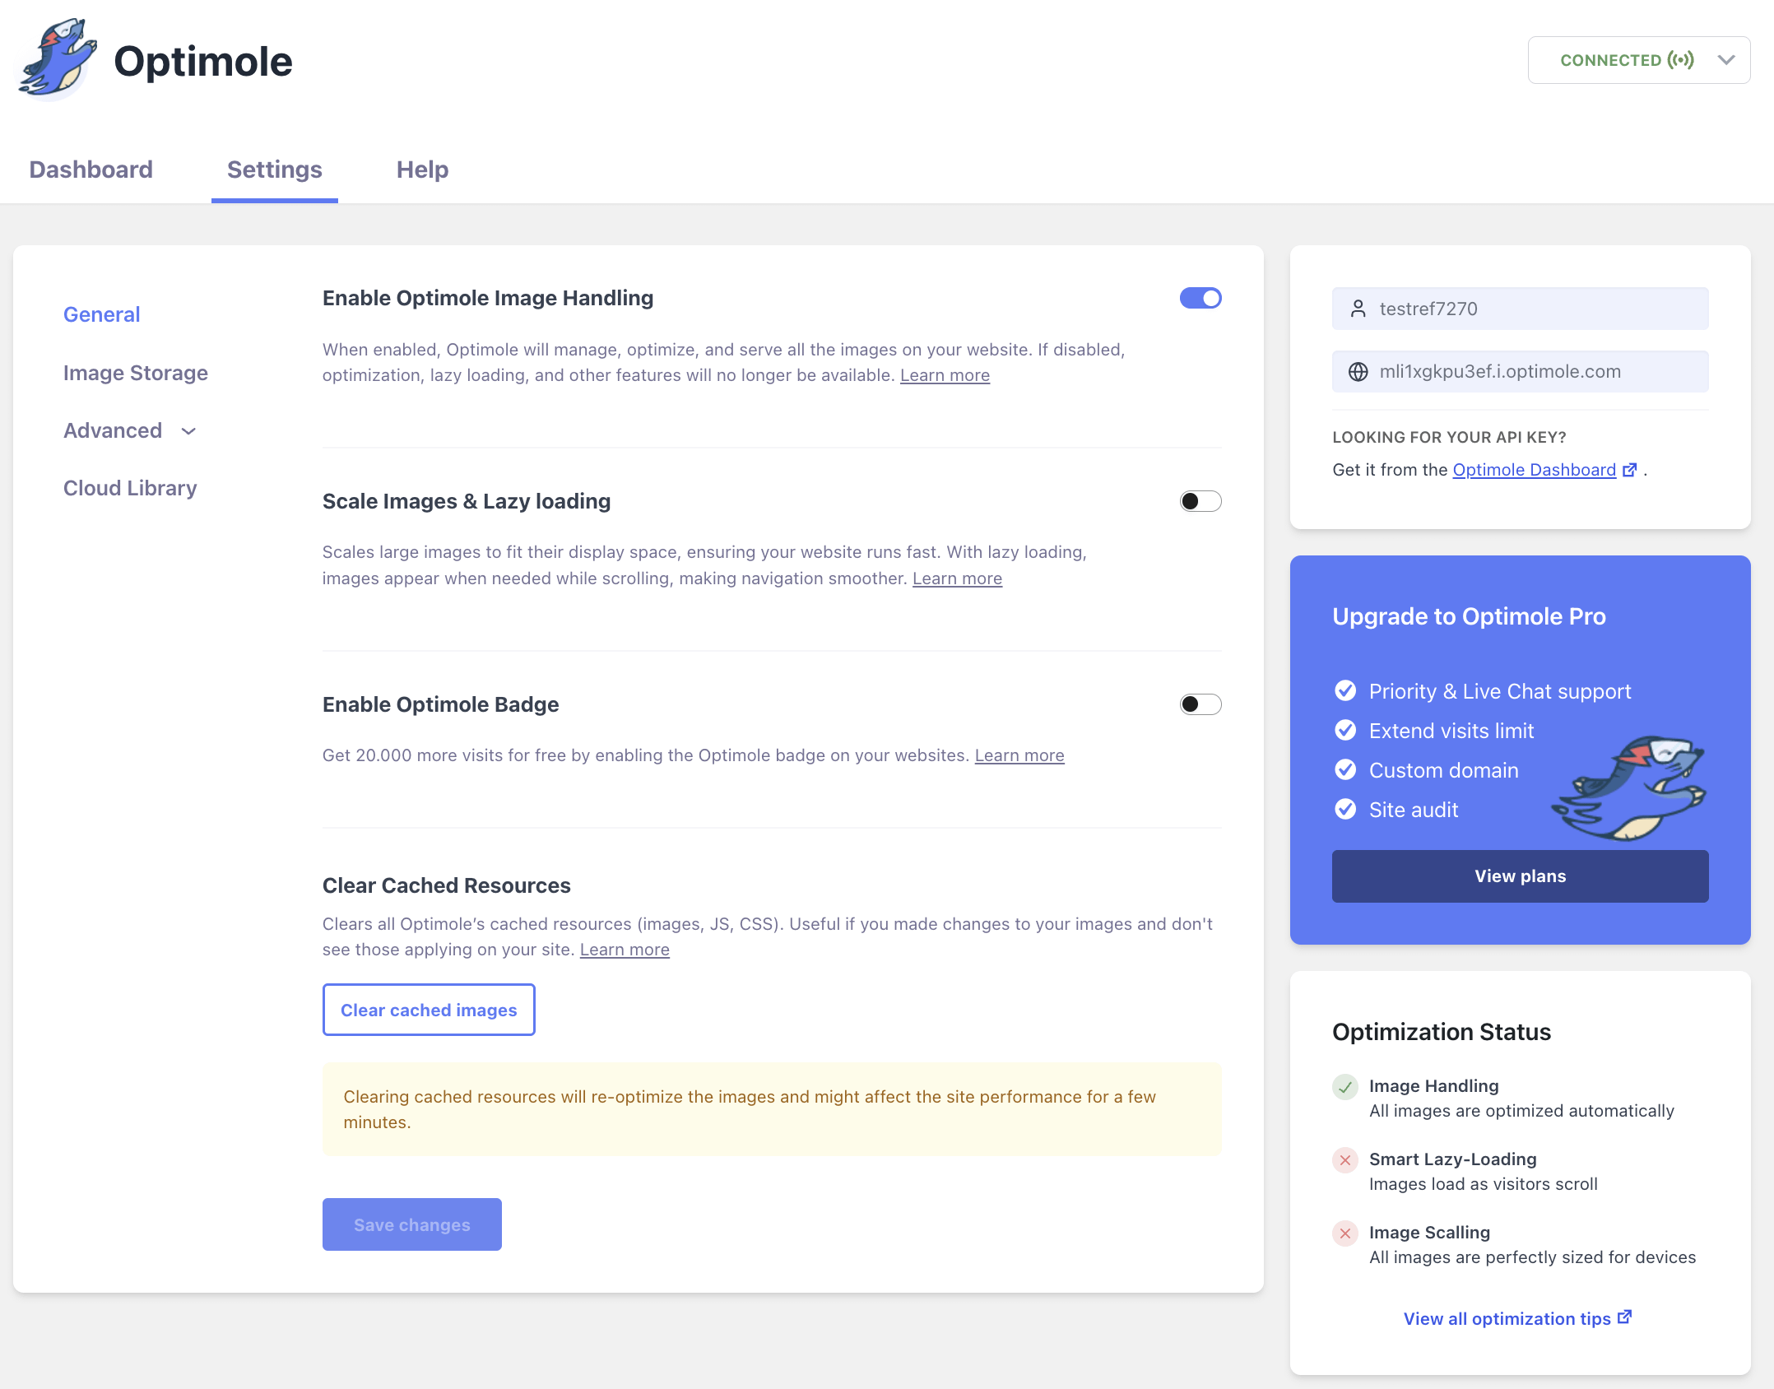Click red X icon beside Image Scalling
This screenshot has height=1389, width=1774.
1345,1233
